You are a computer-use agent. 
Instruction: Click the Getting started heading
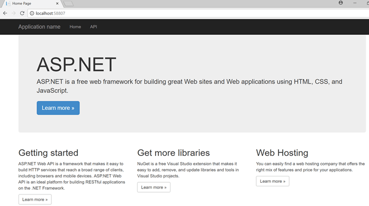[48, 153]
